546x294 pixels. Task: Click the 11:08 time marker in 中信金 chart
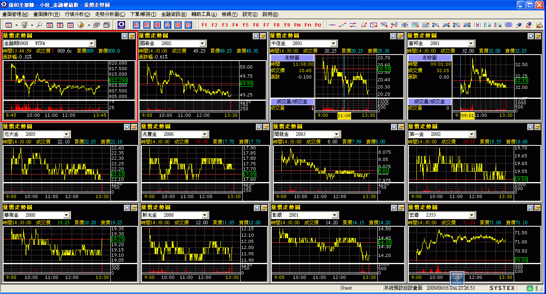(x=344, y=115)
